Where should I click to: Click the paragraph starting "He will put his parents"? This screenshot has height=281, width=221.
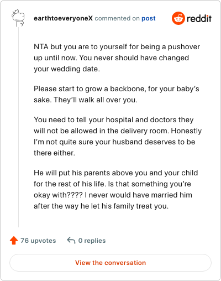tap(116, 189)
